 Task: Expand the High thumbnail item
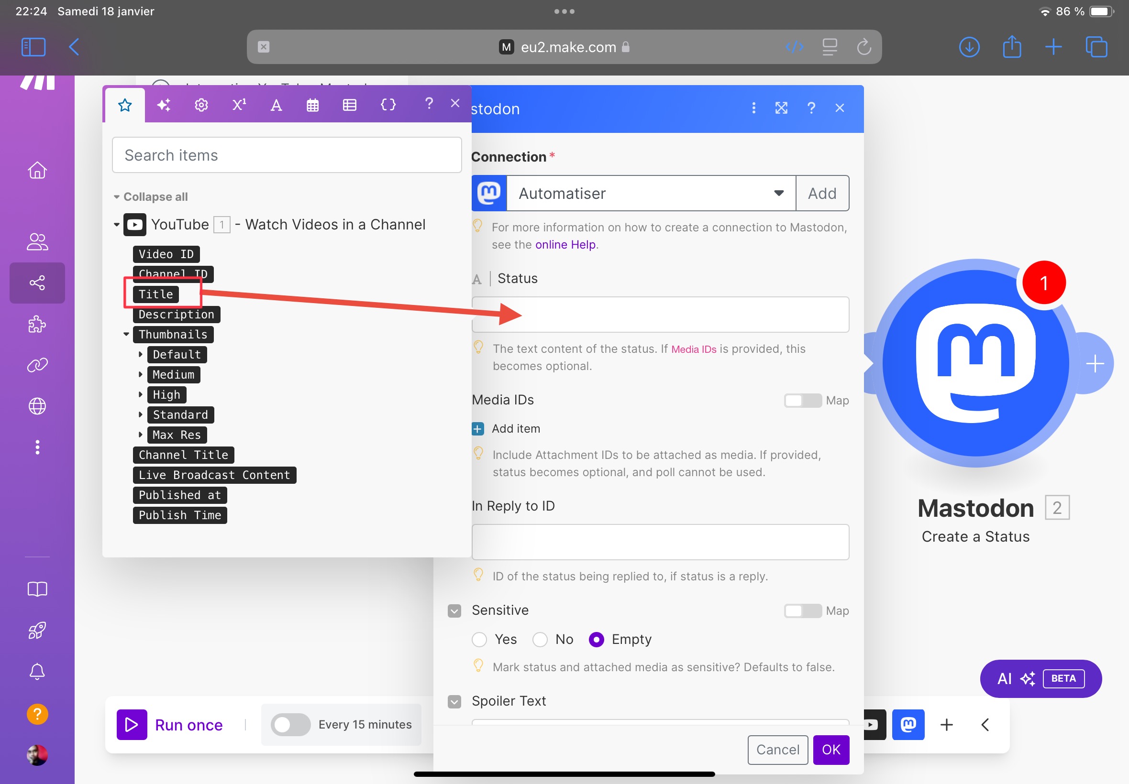pyautogui.click(x=141, y=394)
